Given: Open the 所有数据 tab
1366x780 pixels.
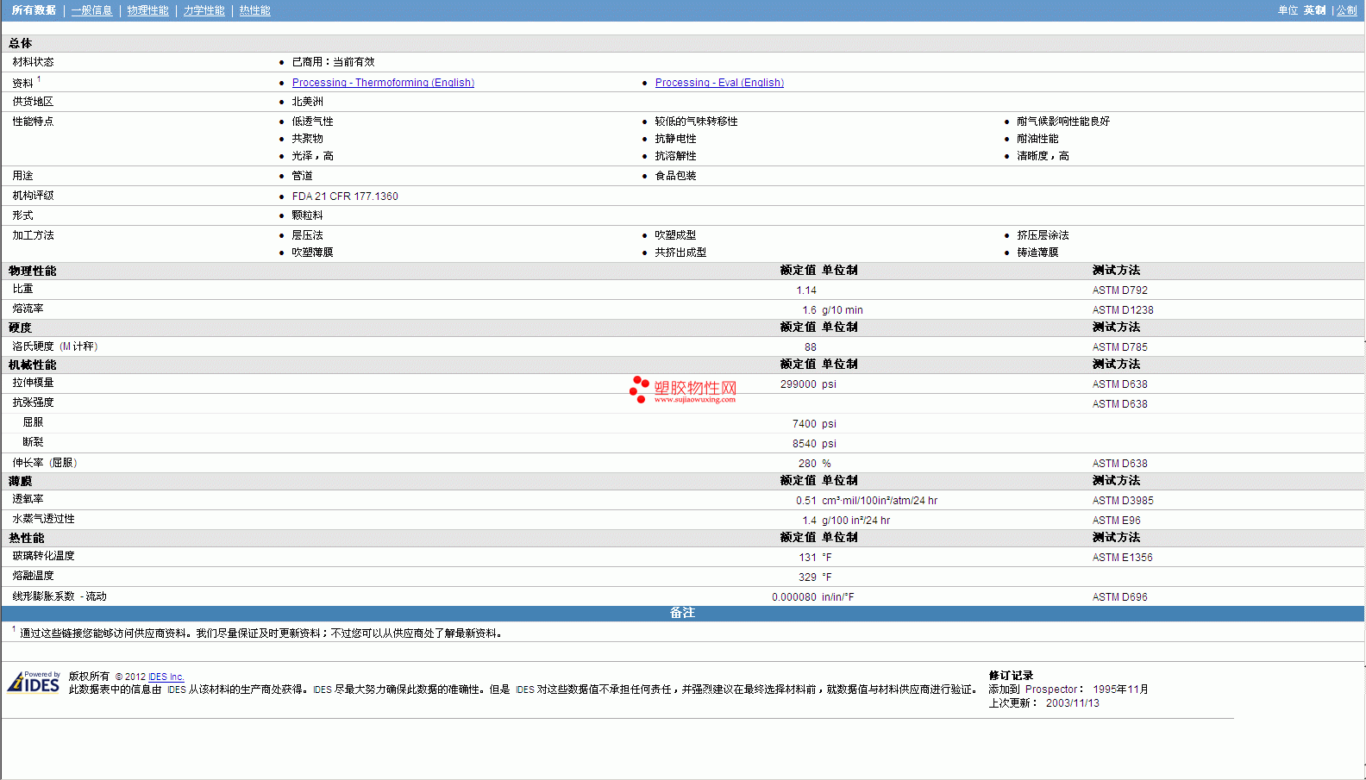Looking at the screenshot, I should point(34,10).
